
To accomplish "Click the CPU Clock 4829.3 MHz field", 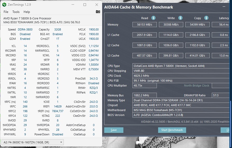I will pyautogui.click(x=181, y=76).
